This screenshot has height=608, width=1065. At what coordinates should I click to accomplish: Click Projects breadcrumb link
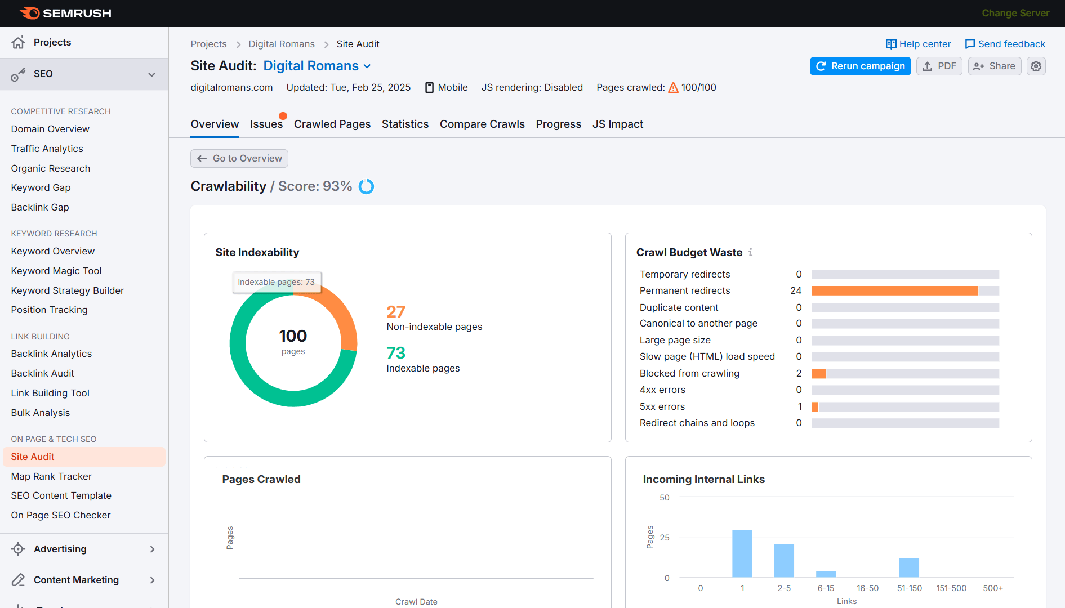click(x=208, y=44)
